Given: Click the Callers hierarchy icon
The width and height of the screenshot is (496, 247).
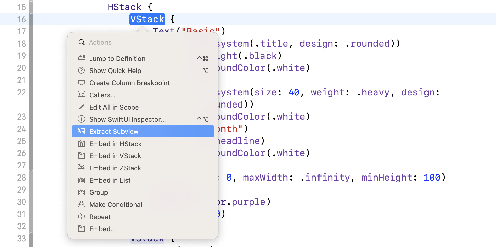Looking at the screenshot, I should 81,95.
